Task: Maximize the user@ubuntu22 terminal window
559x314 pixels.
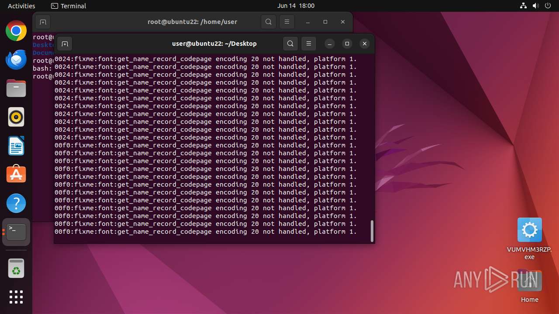Action: point(347,44)
